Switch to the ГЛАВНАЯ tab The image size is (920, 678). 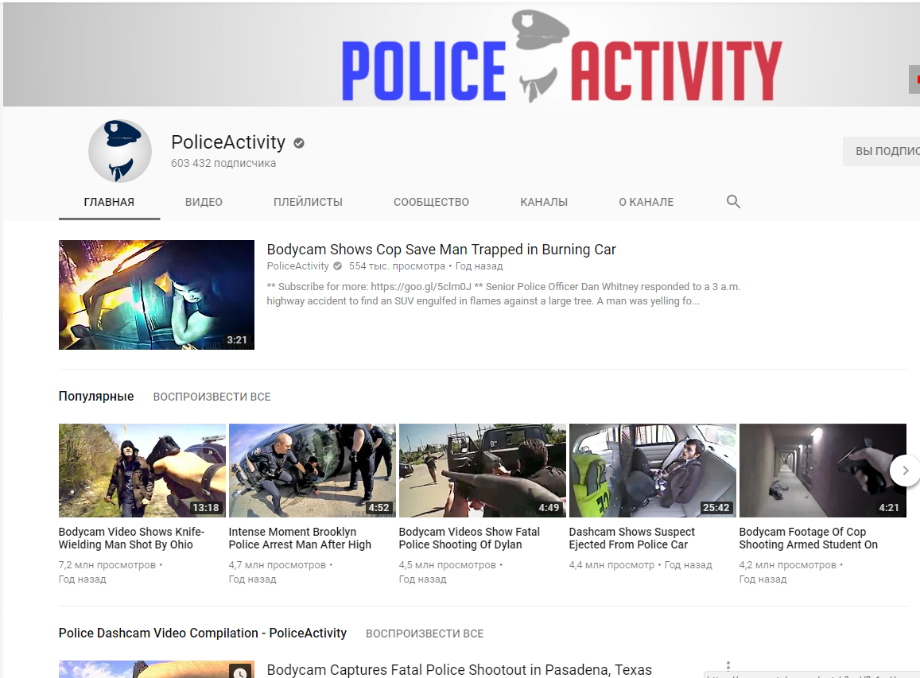click(109, 202)
